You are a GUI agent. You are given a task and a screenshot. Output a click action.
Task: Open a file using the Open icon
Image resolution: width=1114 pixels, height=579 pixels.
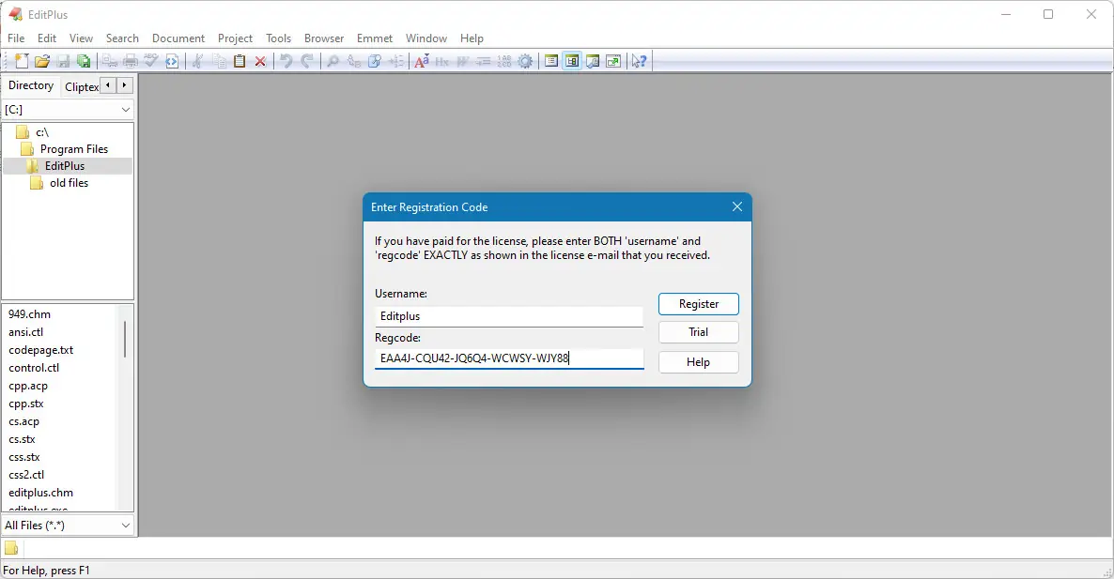point(41,61)
